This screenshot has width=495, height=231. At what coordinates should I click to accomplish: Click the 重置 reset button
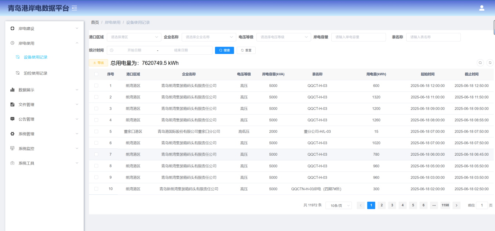pos(246,50)
